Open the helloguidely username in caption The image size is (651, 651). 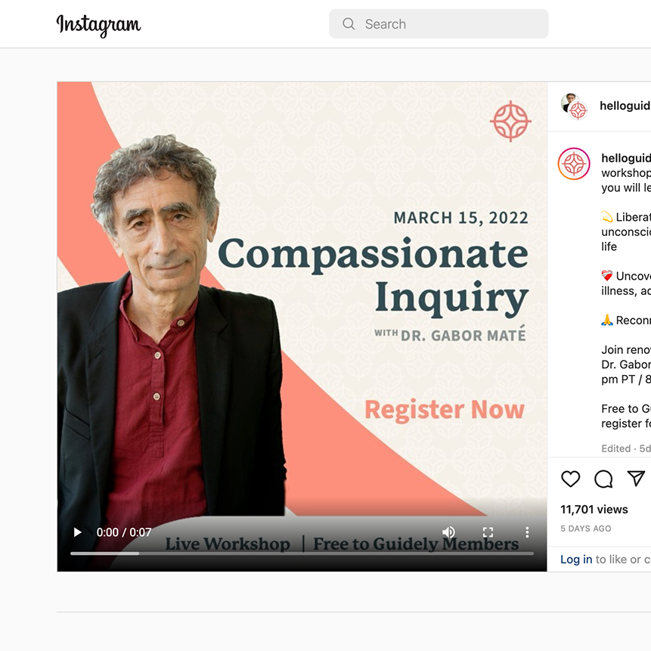(x=626, y=158)
